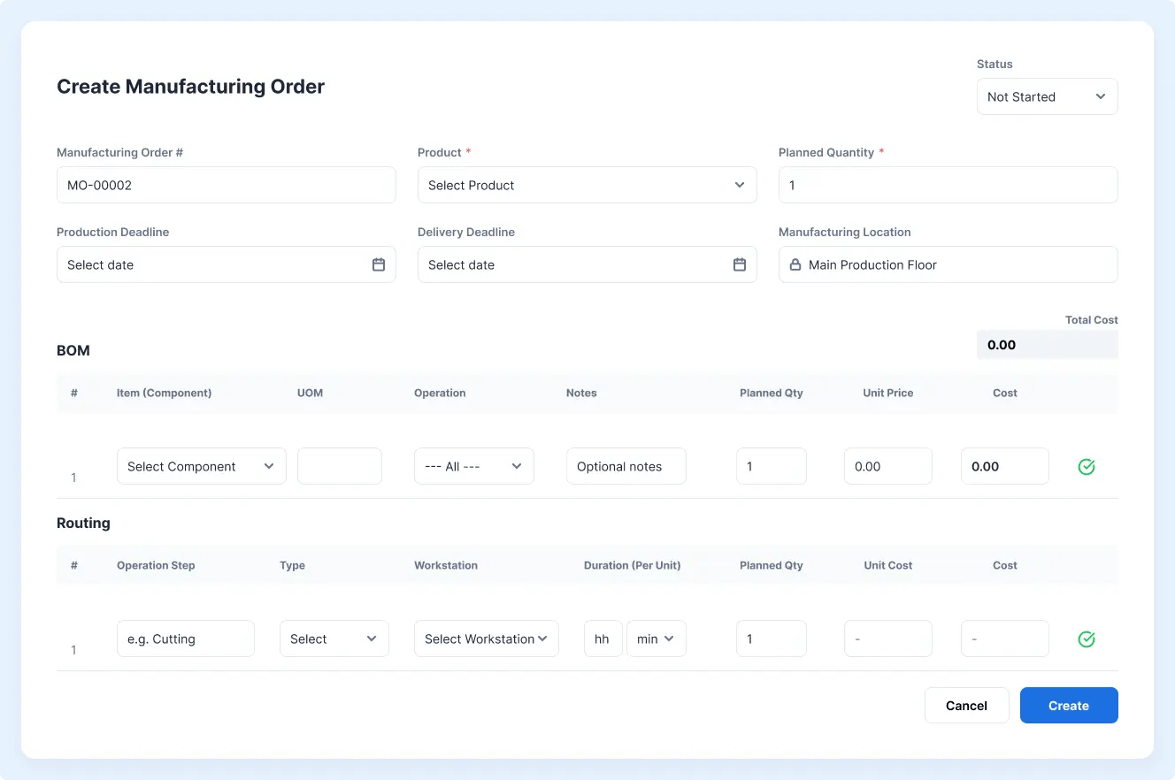Click the Routing Unit Cost field

[x=888, y=639]
